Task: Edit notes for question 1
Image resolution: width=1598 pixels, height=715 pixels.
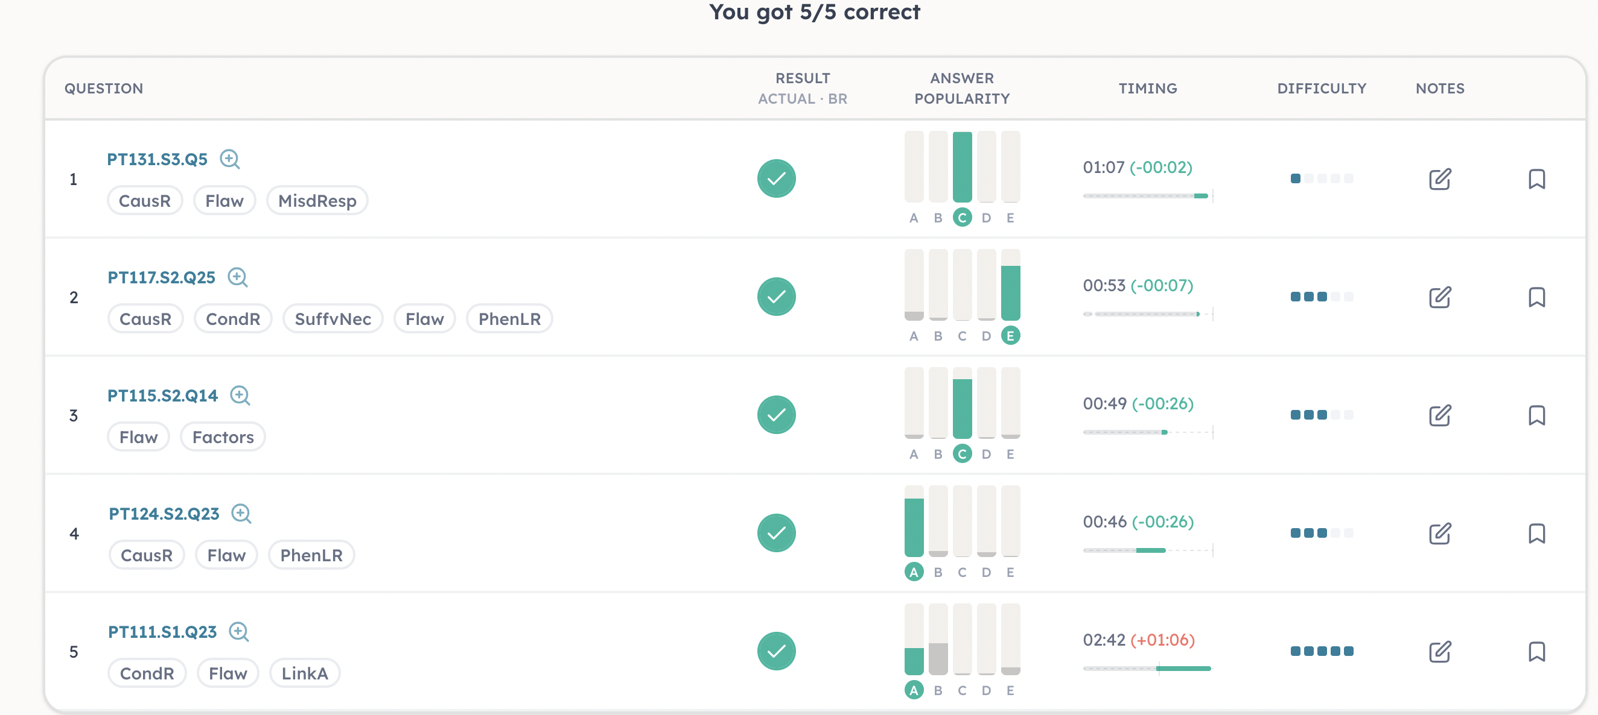Action: 1440,179
